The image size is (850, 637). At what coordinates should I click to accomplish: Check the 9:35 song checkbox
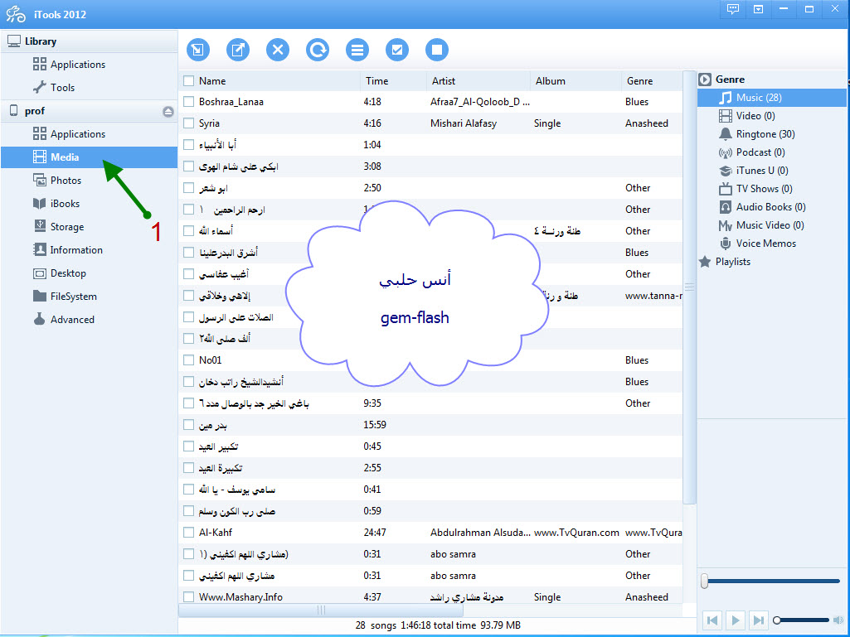coord(188,403)
